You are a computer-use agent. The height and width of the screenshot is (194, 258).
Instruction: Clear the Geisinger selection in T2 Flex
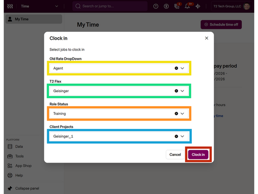tap(176, 91)
